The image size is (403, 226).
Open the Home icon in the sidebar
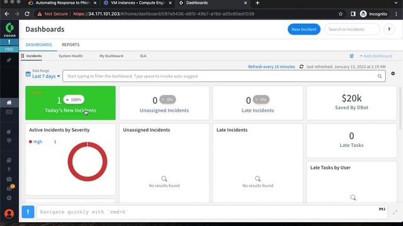[9, 102]
